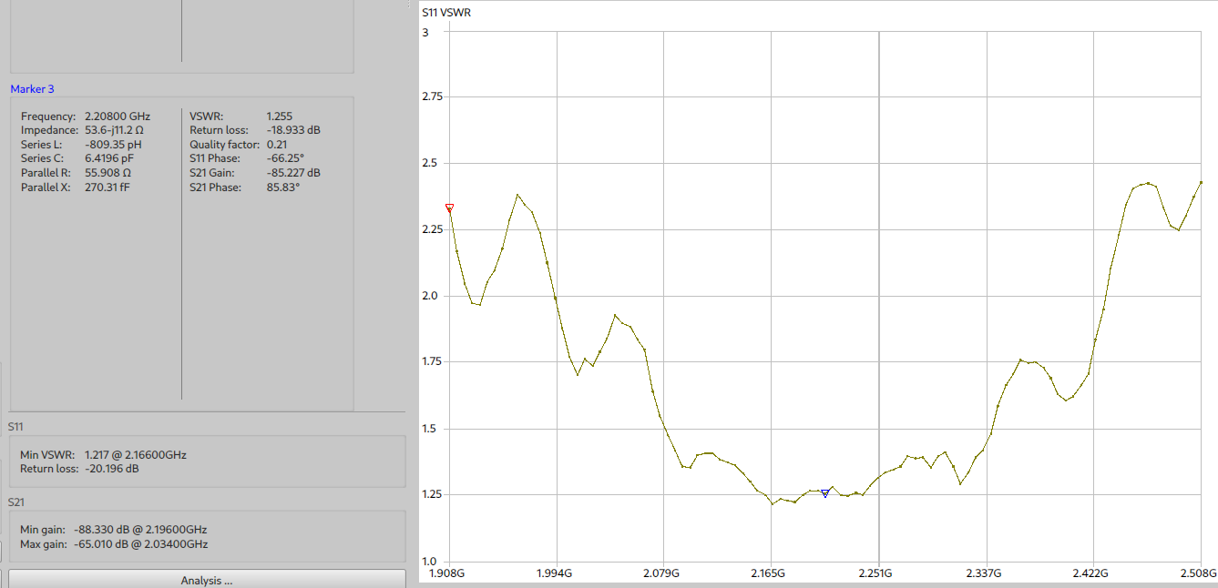The width and height of the screenshot is (1218, 588).
Task: Click the Min VSWR readout in S11
Action: pyautogui.click(x=135, y=454)
